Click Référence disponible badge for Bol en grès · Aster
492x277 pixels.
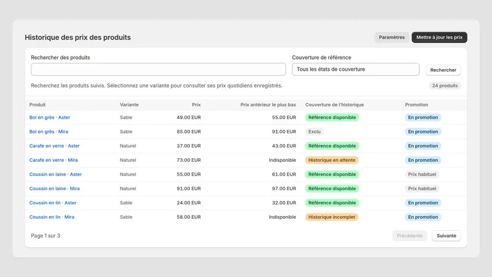pos(332,118)
